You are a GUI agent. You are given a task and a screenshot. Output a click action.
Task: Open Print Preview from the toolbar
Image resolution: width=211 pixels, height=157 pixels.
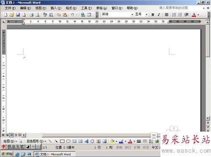click(x=38, y=15)
